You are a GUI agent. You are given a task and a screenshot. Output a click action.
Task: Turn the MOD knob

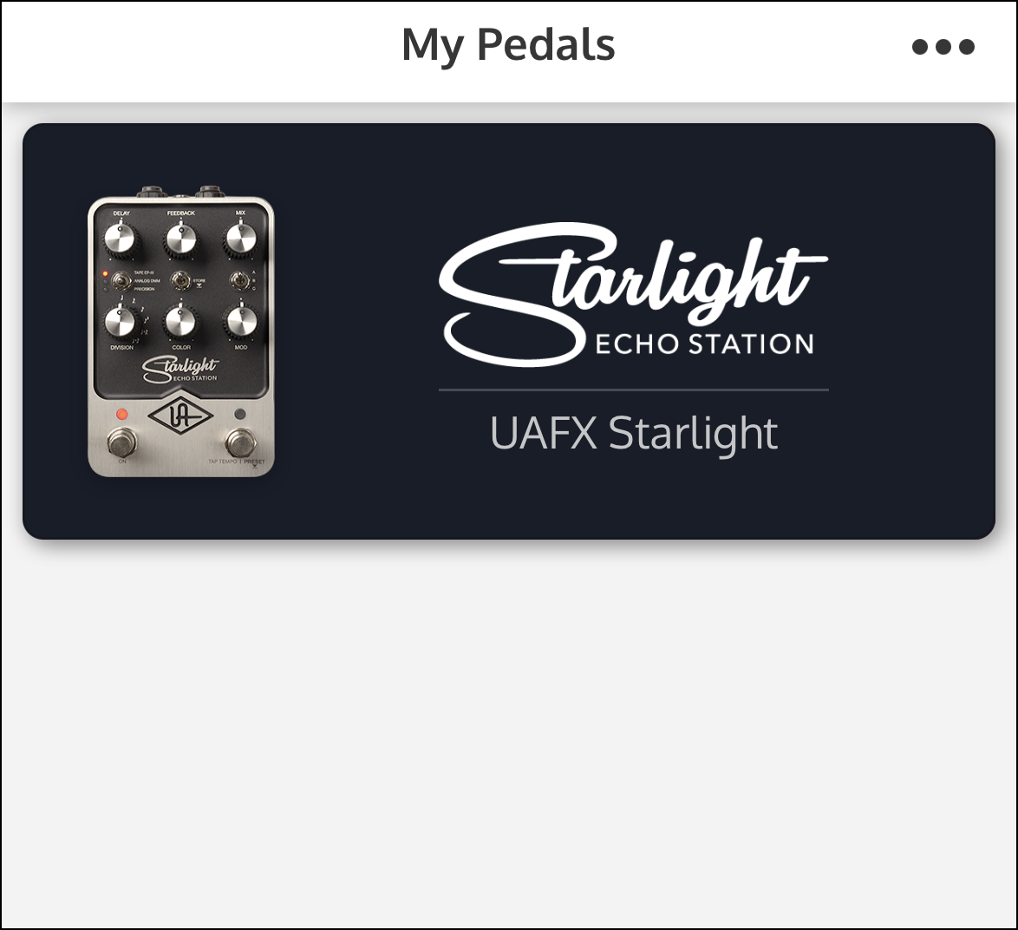240,322
